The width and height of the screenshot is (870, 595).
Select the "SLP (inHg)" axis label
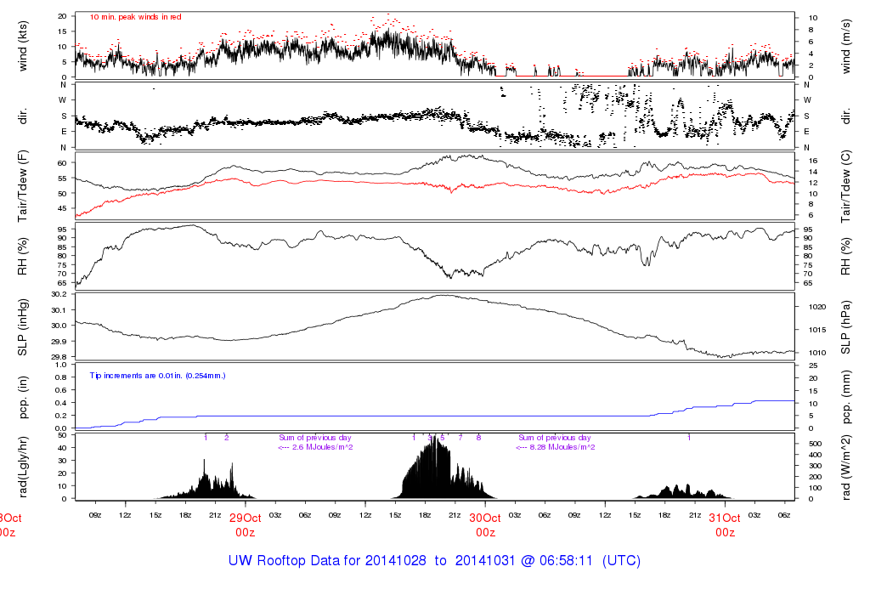[x=23, y=327]
